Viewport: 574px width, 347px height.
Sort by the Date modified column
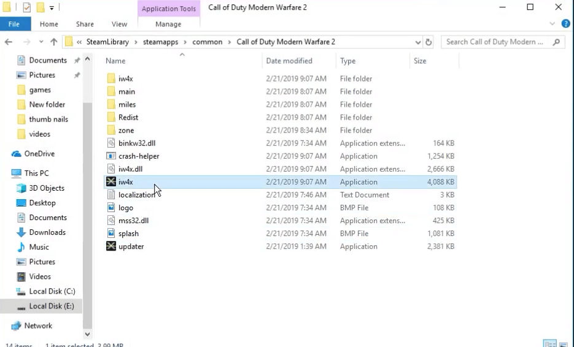(299, 61)
